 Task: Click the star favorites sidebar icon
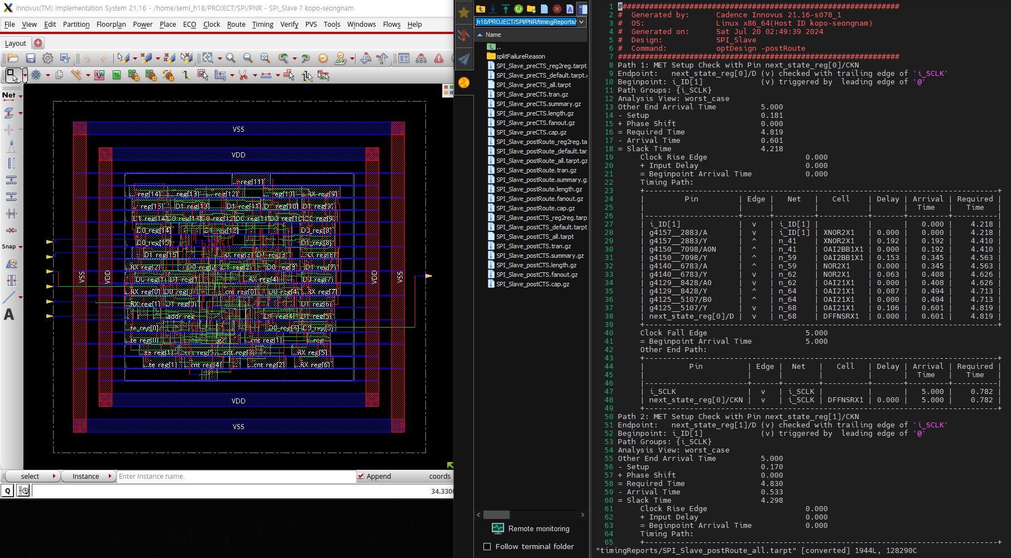(463, 12)
